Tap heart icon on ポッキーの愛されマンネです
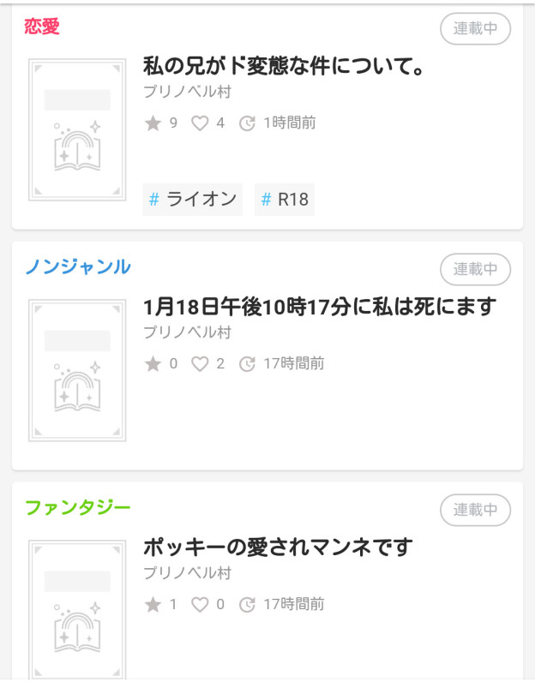Image resolution: width=535 pixels, height=682 pixels. click(200, 604)
